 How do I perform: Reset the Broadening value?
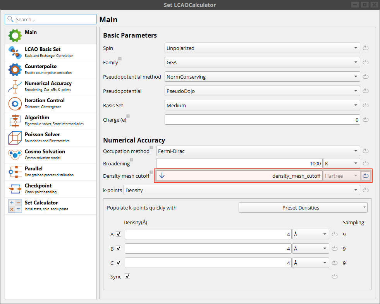365,163
